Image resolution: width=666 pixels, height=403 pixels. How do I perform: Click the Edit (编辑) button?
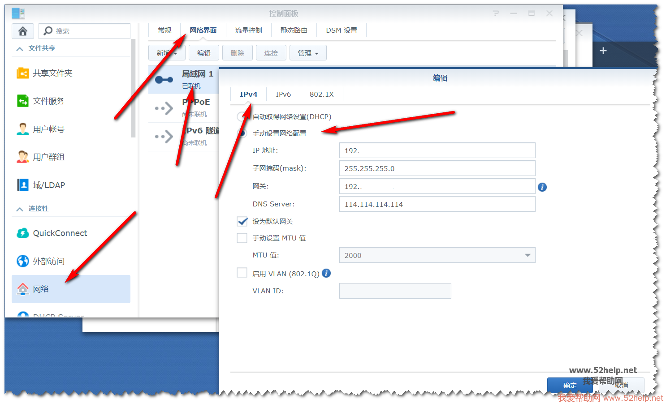tap(204, 53)
